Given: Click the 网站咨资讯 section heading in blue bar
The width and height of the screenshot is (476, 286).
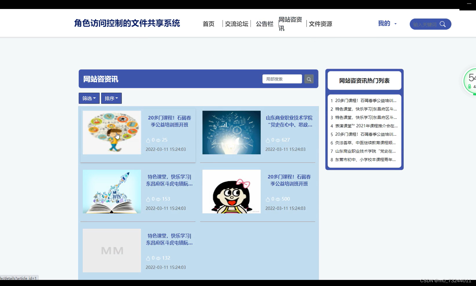Looking at the screenshot, I should coord(101,79).
